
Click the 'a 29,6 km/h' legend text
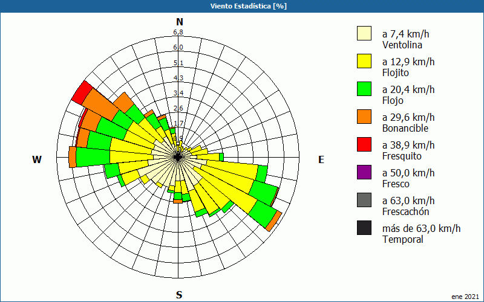pos(408,117)
